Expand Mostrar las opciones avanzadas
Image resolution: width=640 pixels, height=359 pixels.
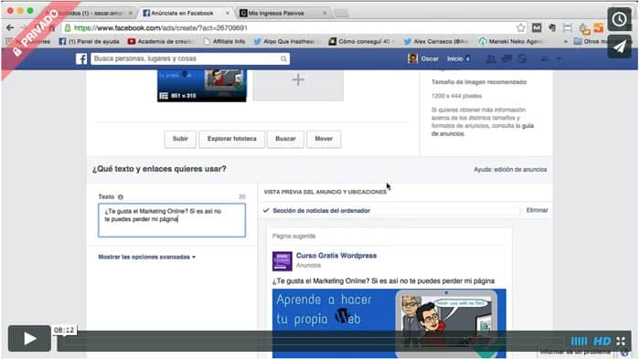(147, 257)
